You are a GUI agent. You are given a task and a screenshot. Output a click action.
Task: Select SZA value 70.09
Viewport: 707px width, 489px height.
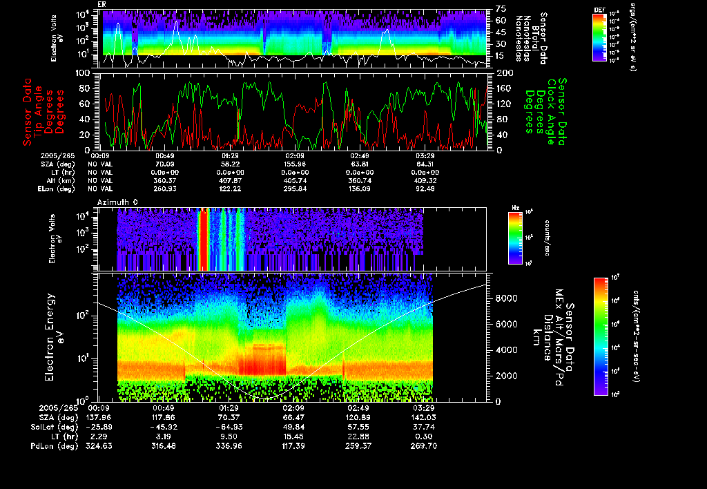pos(164,164)
